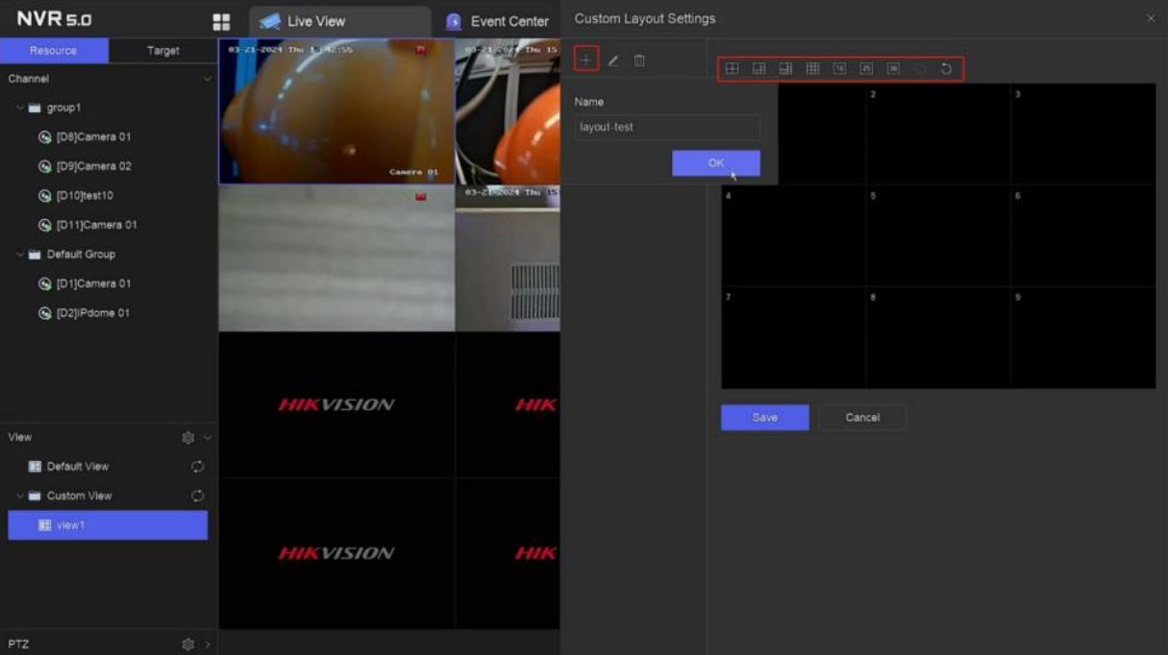The image size is (1168, 655).
Task: Expand the PTZ panel arrow
Action: 207,644
